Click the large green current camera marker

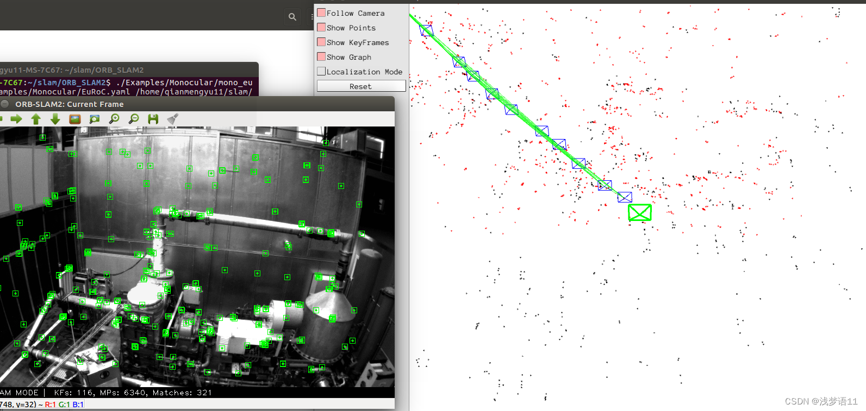(x=640, y=212)
